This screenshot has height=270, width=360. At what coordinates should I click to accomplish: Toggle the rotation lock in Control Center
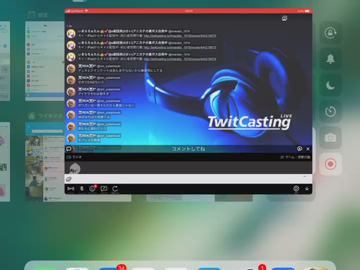click(330, 33)
